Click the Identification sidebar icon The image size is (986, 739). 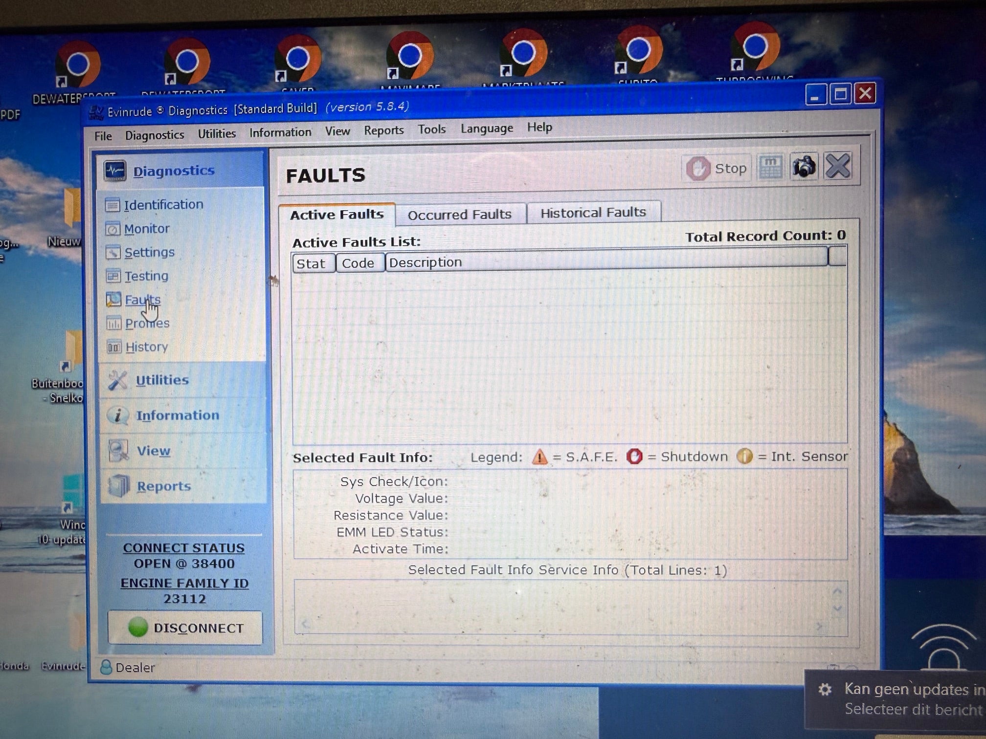coord(112,205)
